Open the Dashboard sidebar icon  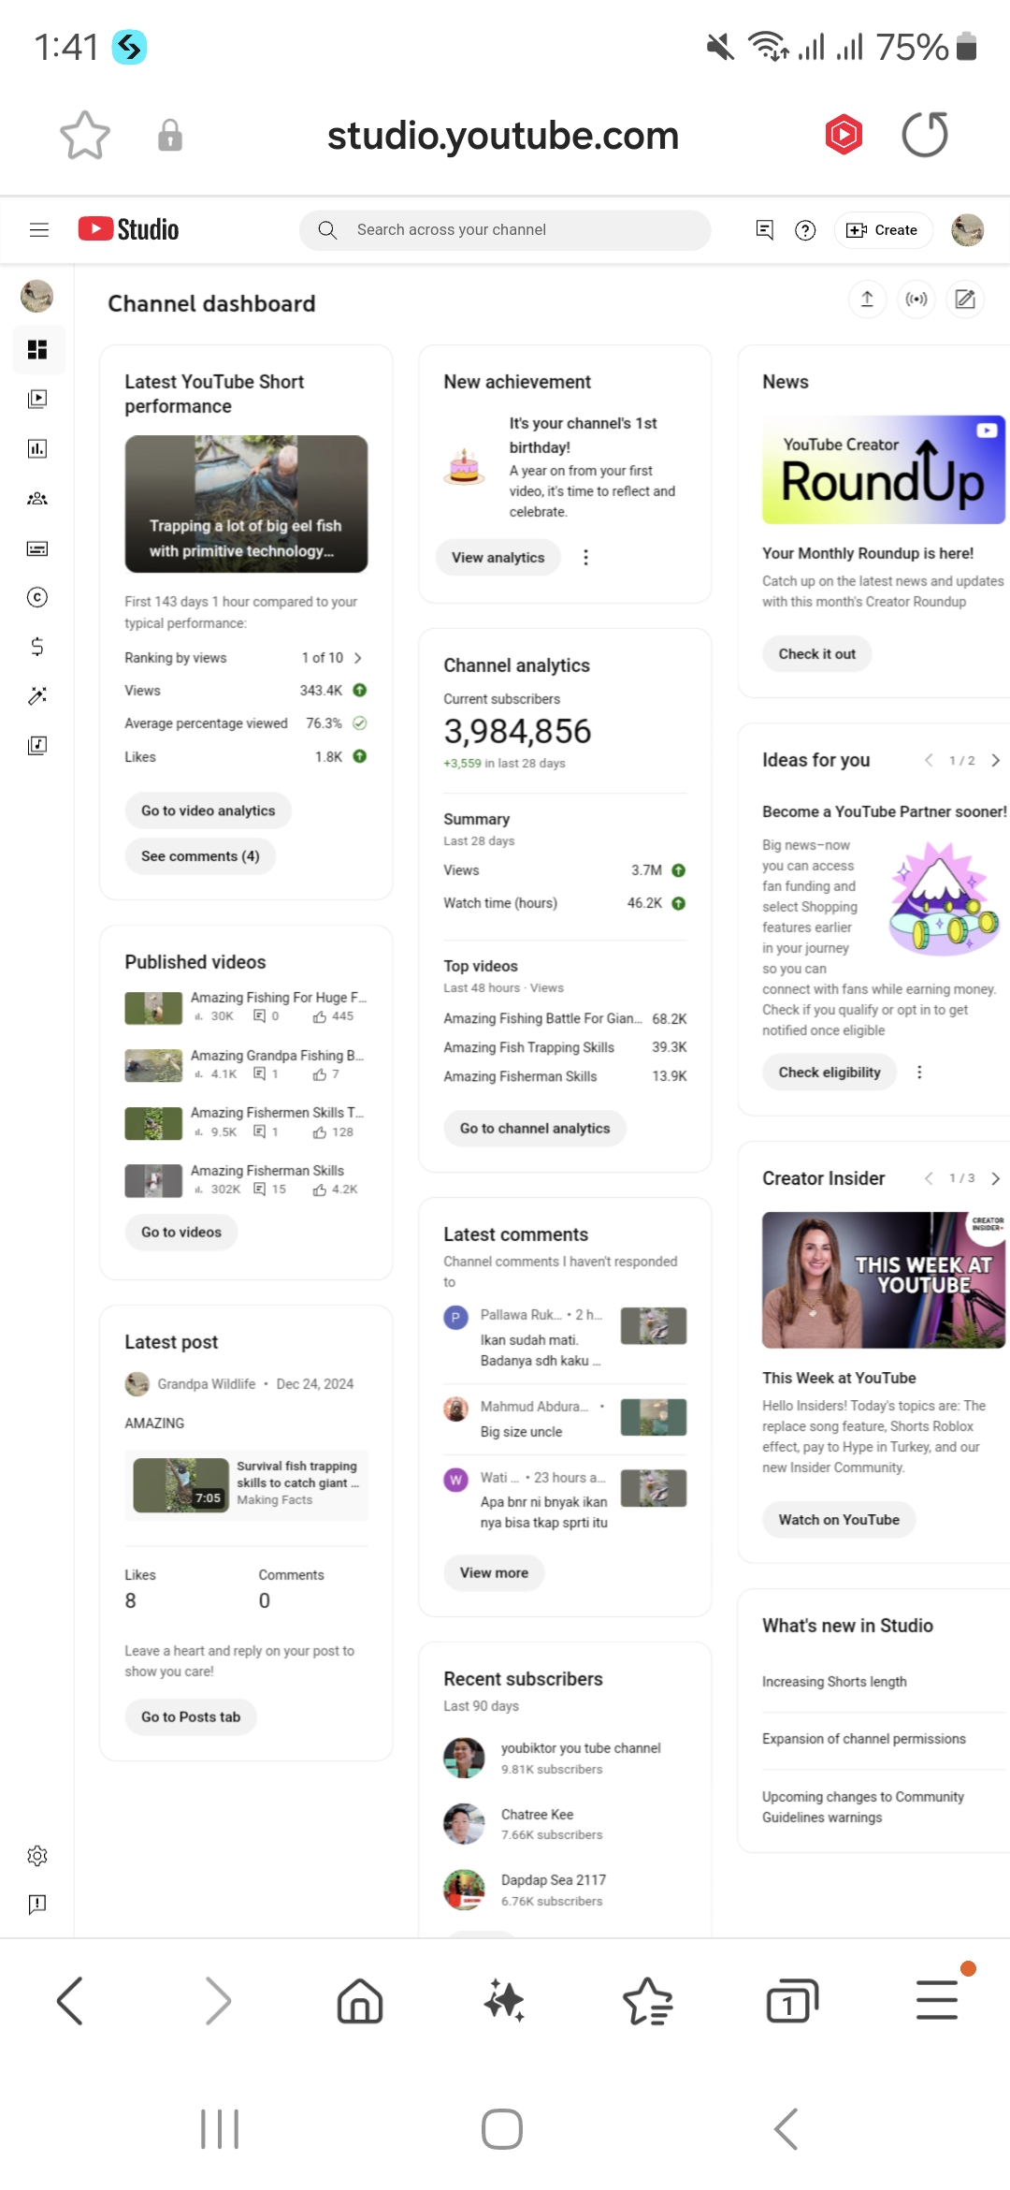click(37, 349)
